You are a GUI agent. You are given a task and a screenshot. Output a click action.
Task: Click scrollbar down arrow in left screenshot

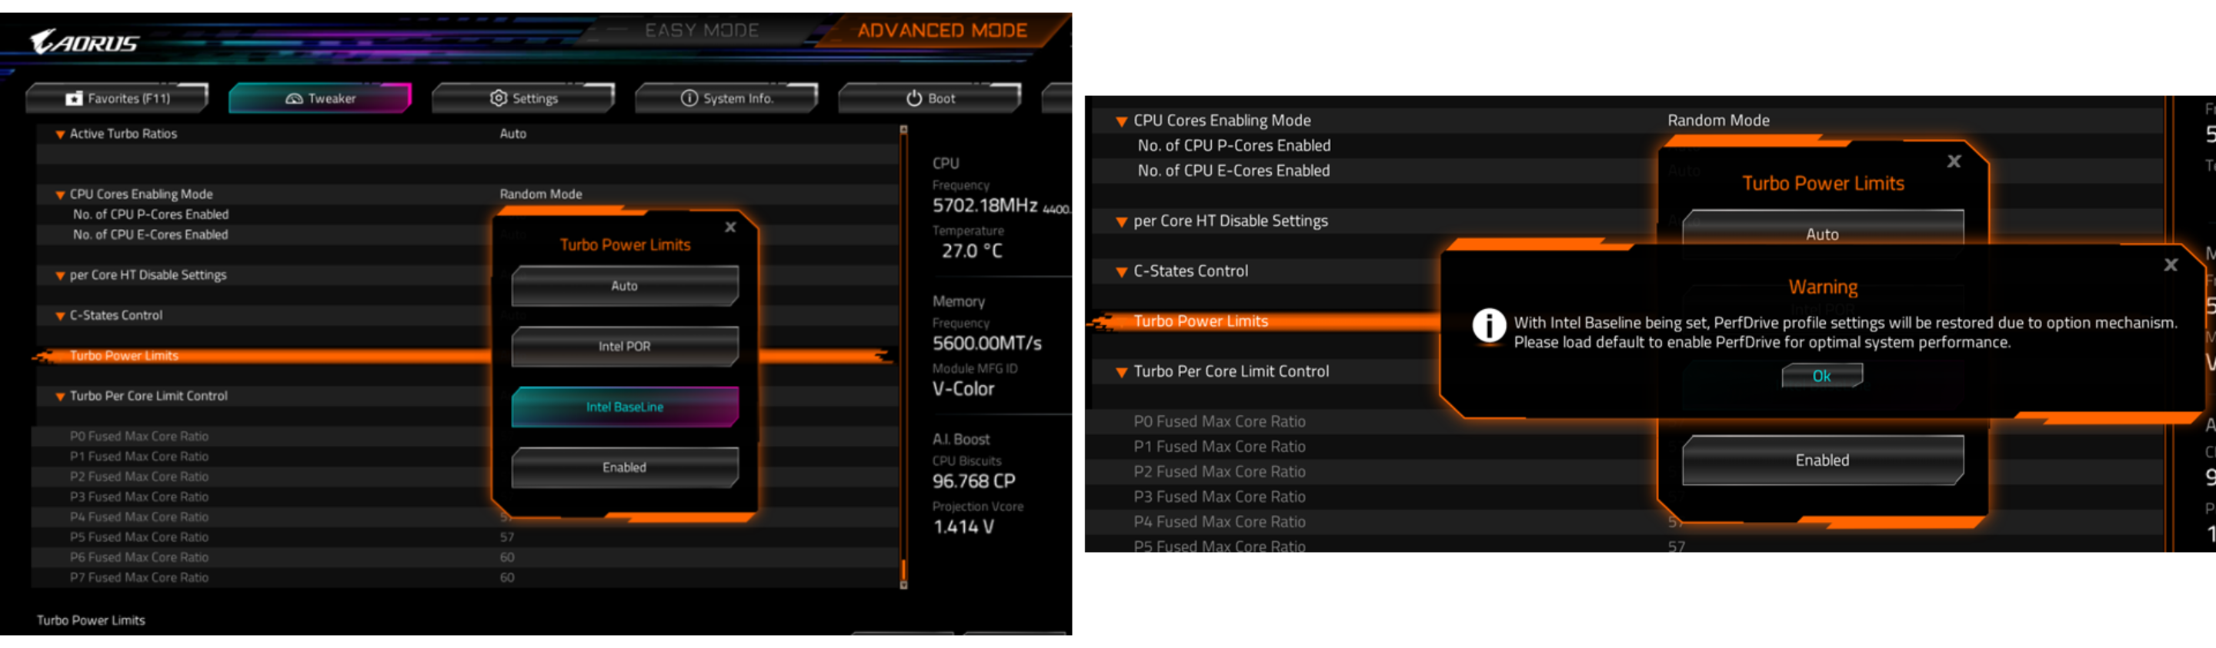tap(903, 585)
